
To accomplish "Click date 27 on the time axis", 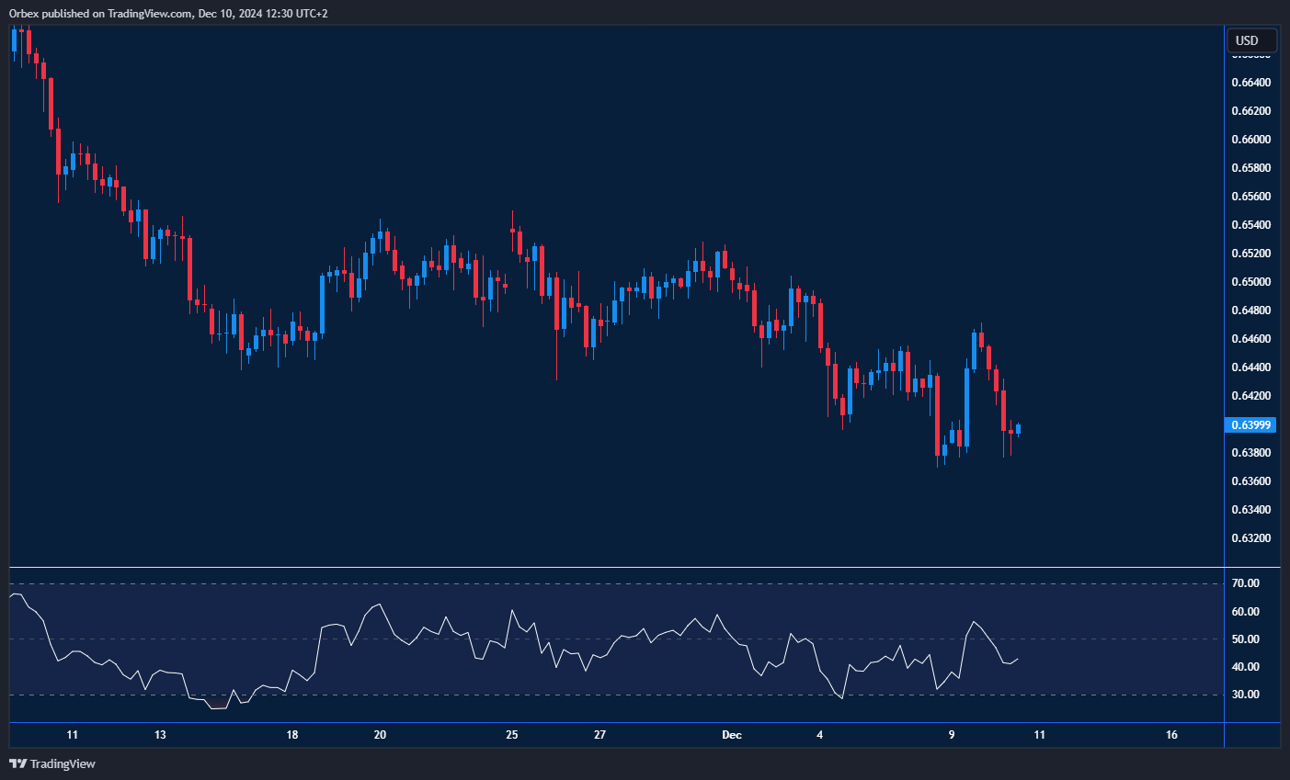I will click(x=600, y=735).
